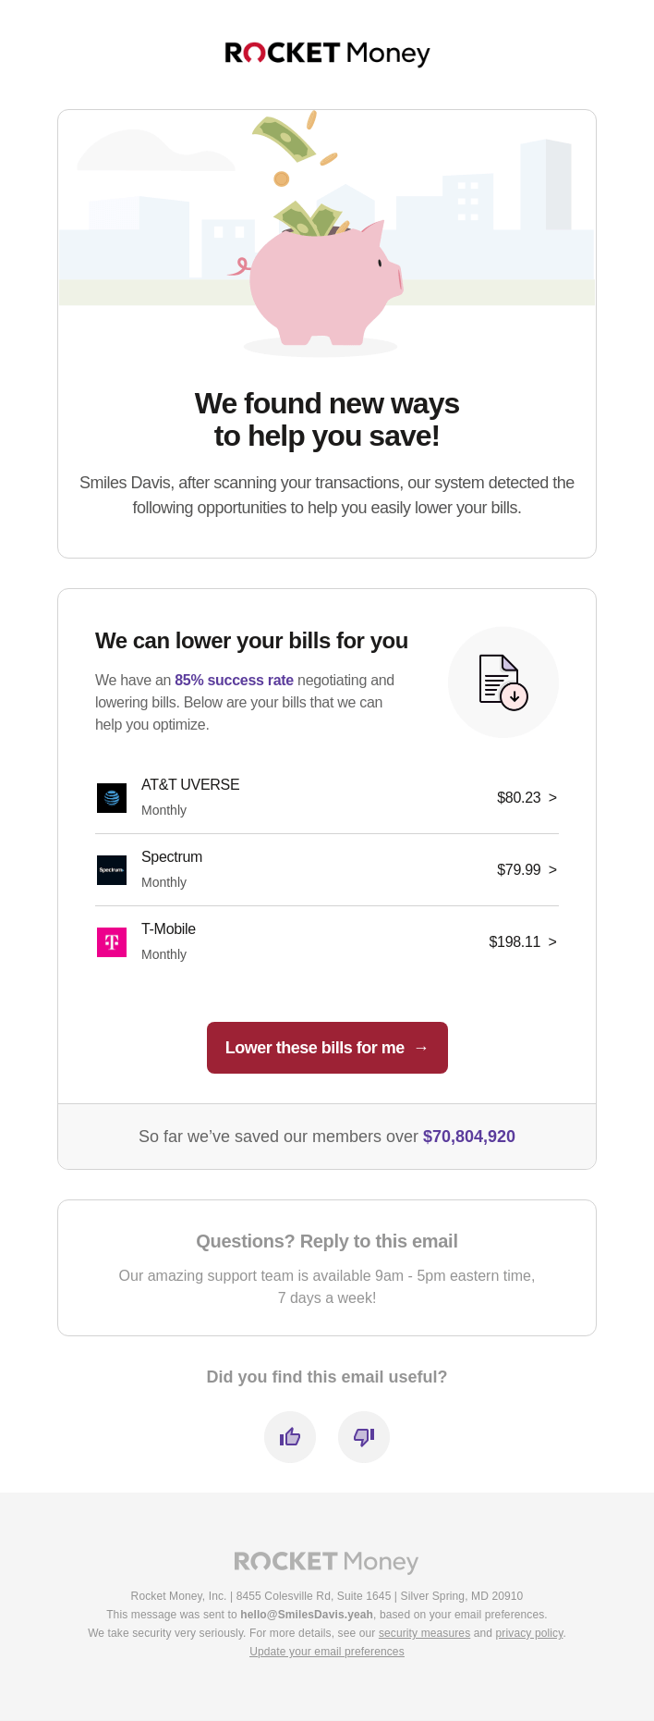Expand details for the AT&T UVERSE bill
Image resolution: width=654 pixels, height=1721 pixels.
tap(551, 797)
